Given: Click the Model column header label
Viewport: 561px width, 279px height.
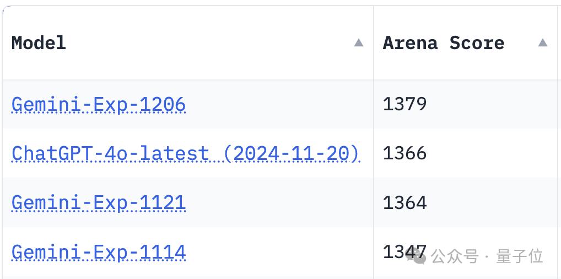Looking at the screenshot, I should [39, 43].
